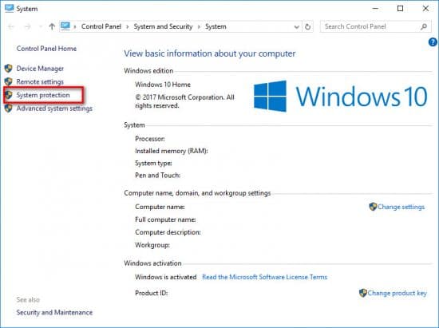Open Help via blue question mark
This screenshot has height=328, width=439.
pos(433,42)
